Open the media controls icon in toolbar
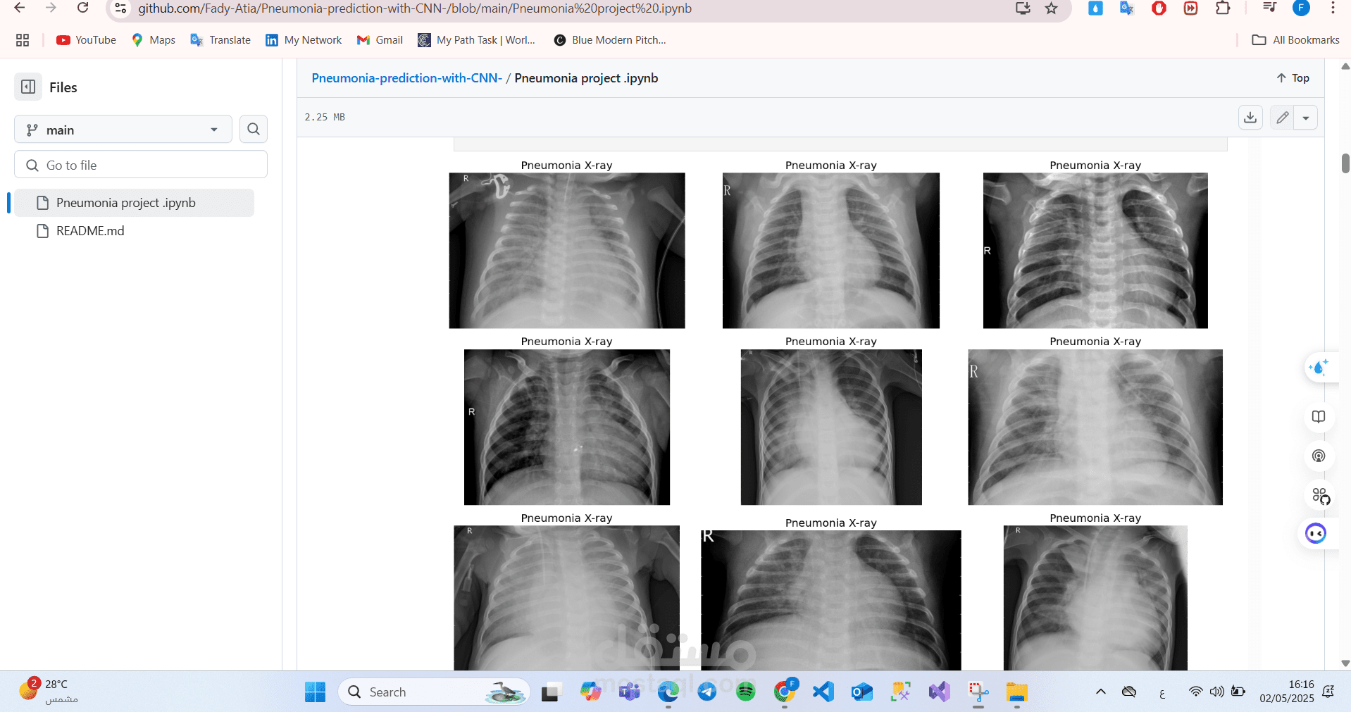 pyautogui.click(x=1269, y=8)
